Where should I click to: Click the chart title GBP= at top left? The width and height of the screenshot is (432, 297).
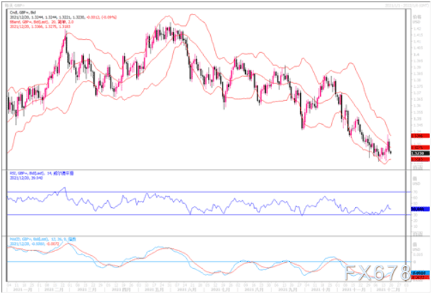[14, 5]
